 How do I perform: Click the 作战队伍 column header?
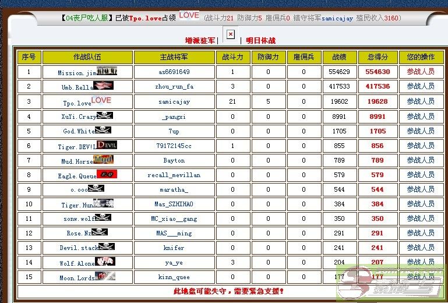tap(87, 57)
